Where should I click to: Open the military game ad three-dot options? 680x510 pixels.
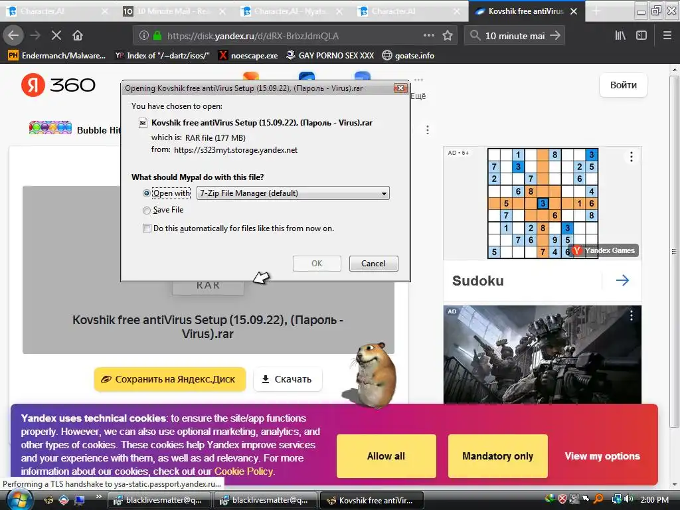point(632,315)
